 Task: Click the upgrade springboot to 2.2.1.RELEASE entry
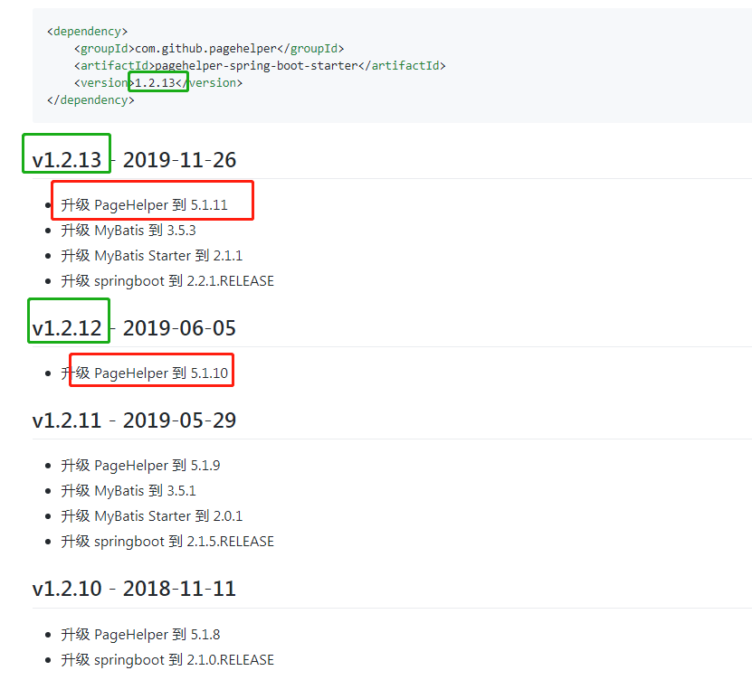coord(168,280)
